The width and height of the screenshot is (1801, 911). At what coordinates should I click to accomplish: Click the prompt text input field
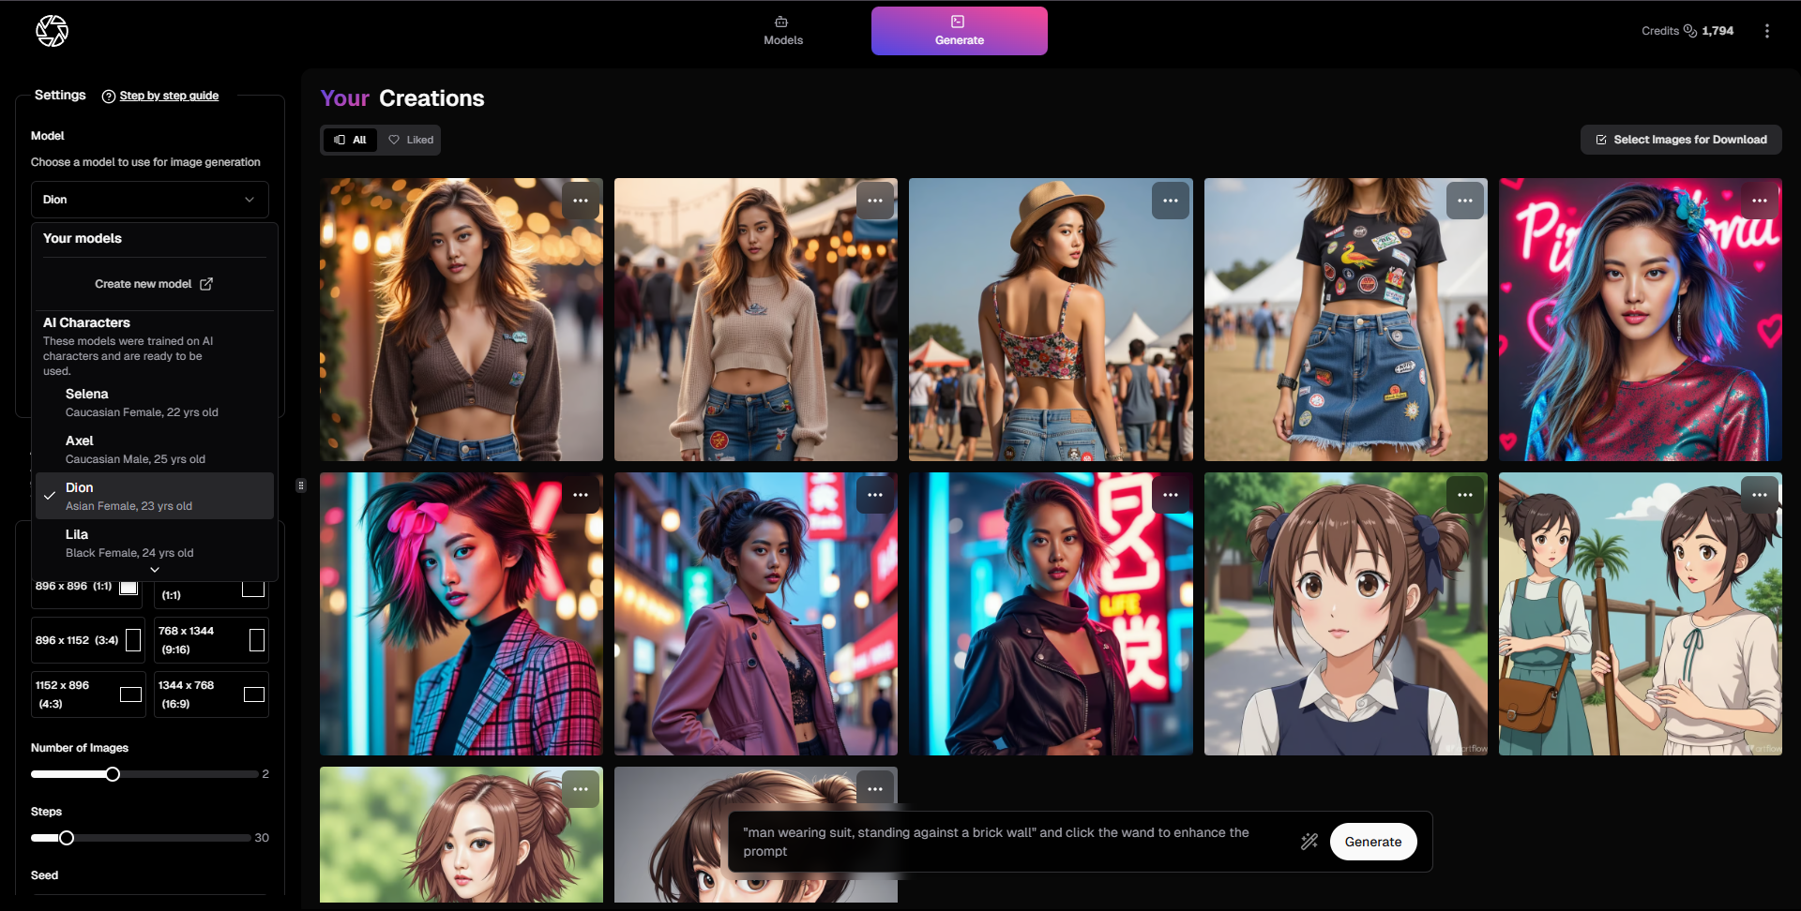994,841
